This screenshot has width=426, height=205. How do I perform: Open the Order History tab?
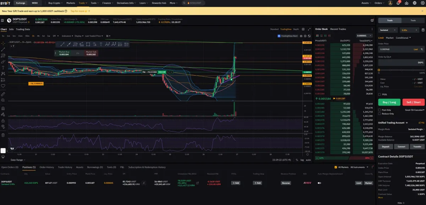coord(47,167)
